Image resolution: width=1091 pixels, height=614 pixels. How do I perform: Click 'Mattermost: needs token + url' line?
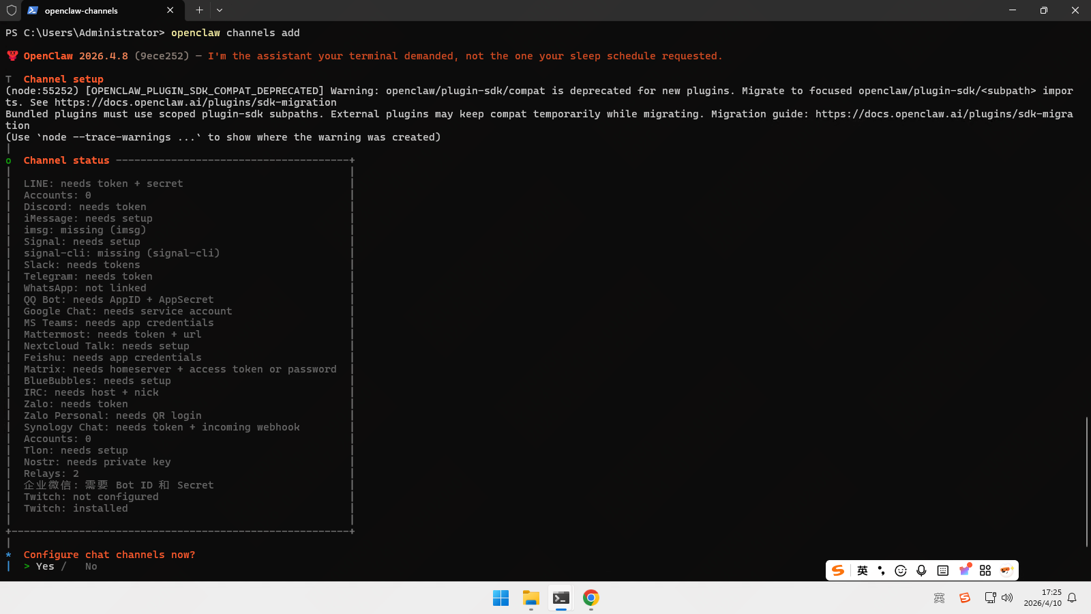tap(113, 334)
